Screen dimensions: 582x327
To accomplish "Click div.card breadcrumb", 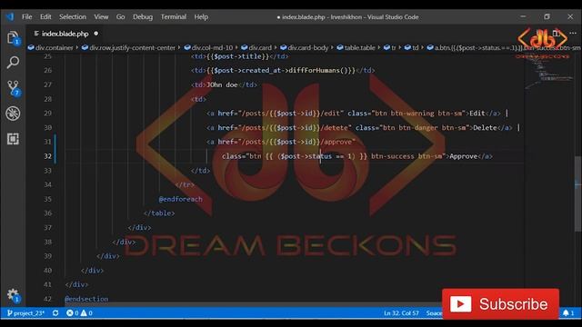I will coord(256,47).
